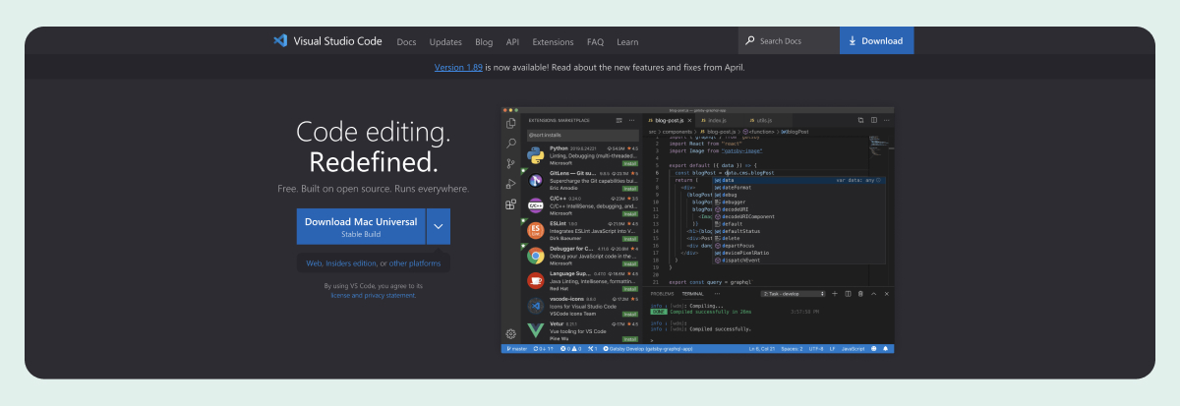Click the Insiders edition link
The width and height of the screenshot is (1180, 406).
(351, 263)
